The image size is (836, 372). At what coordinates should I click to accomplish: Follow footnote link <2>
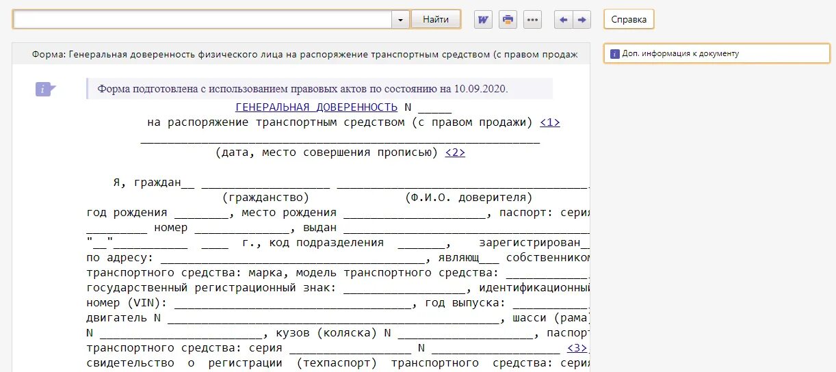[455, 152]
